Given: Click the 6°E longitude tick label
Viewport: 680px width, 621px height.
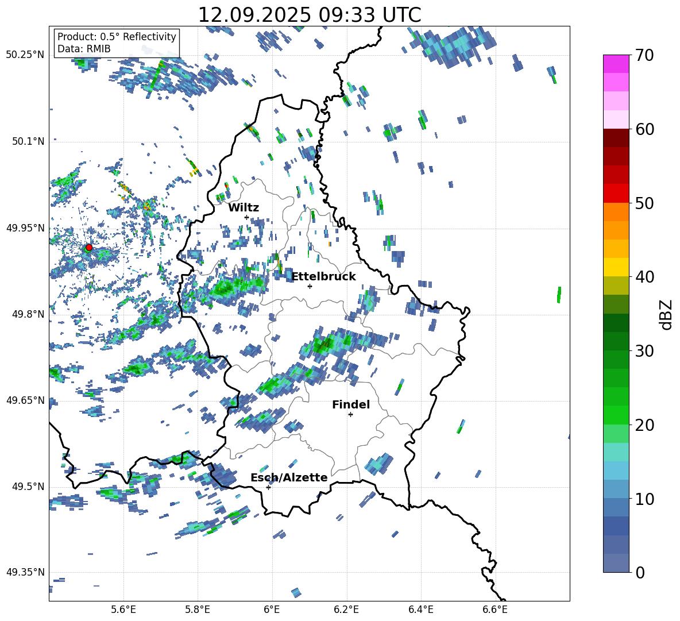Looking at the screenshot, I should tap(272, 608).
